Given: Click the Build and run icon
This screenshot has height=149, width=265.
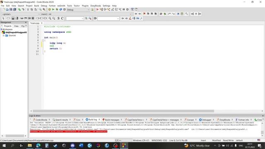Looking at the screenshot, I should click(x=57, y=10).
